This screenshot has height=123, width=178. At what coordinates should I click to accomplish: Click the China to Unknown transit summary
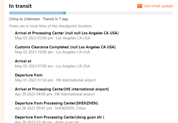pos(39,19)
